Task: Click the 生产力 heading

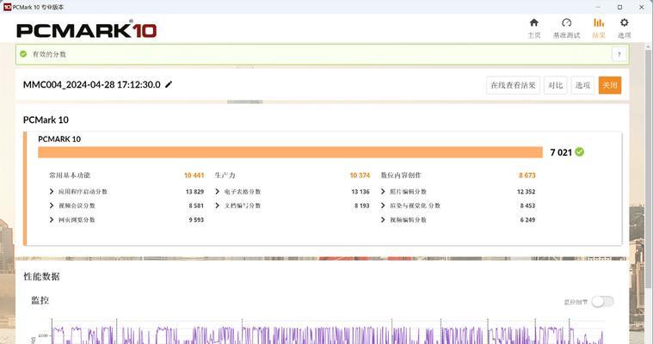Action: (x=225, y=175)
